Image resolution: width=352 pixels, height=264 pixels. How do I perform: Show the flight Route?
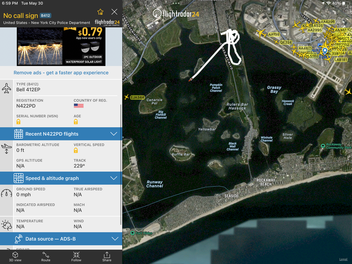tap(46, 257)
